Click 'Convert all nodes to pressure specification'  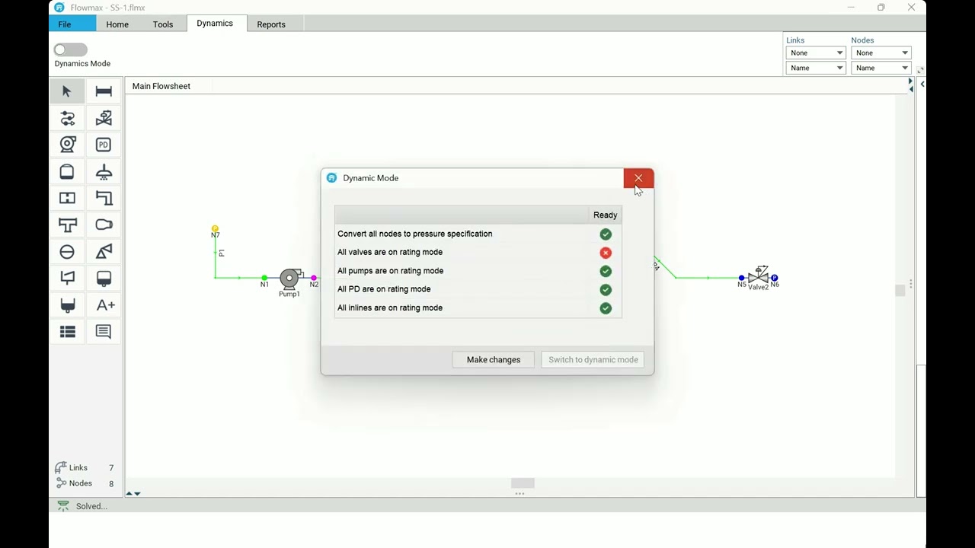point(415,234)
